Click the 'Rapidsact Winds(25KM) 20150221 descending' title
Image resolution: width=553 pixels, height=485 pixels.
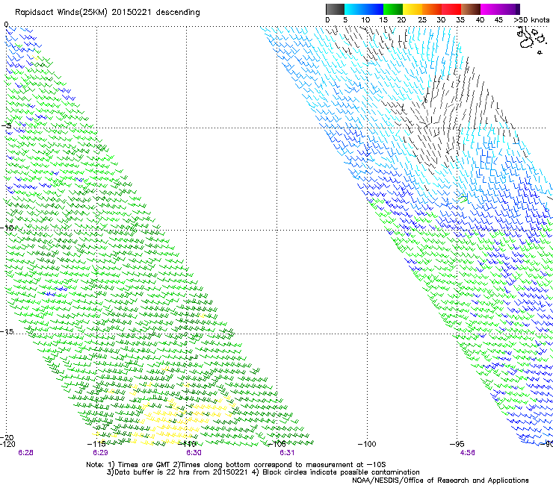(x=108, y=13)
